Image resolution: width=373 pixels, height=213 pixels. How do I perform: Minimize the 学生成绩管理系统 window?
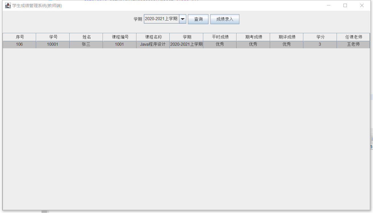click(328, 5)
